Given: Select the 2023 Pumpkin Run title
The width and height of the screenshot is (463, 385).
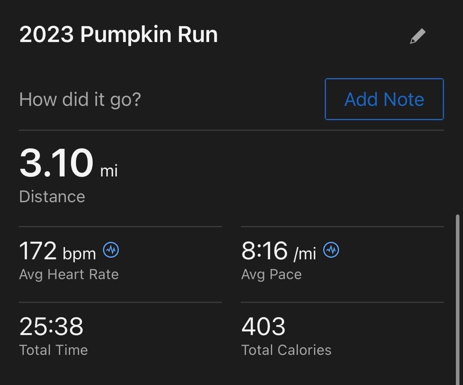Looking at the screenshot, I should [x=118, y=35].
